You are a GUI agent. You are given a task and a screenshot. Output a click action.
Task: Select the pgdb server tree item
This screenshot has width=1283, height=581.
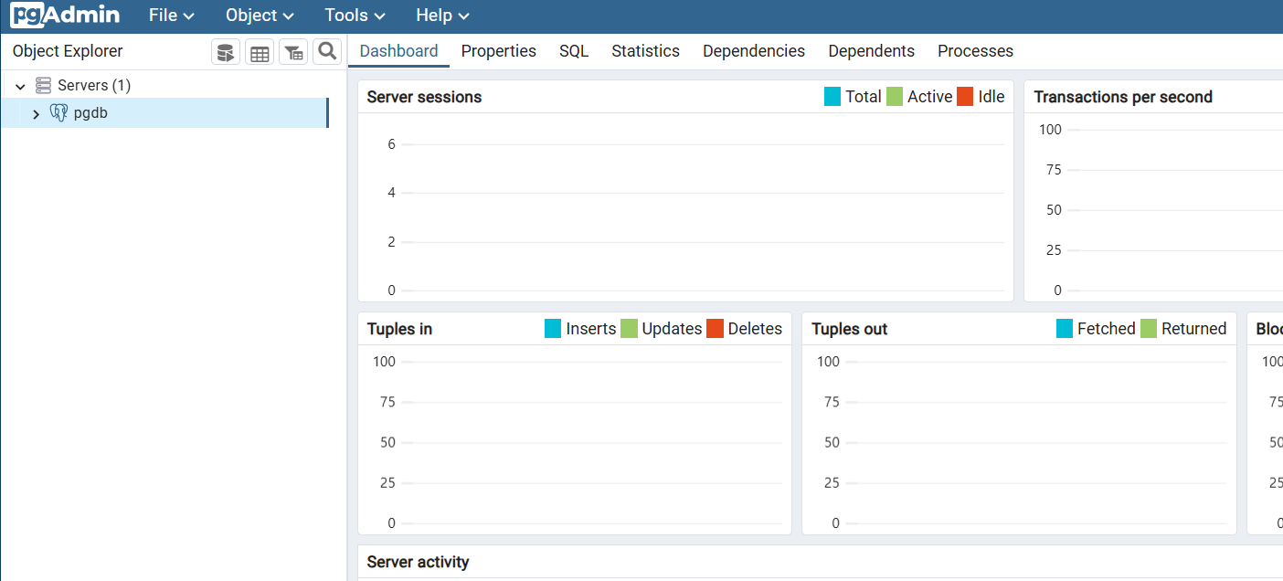point(90,113)
